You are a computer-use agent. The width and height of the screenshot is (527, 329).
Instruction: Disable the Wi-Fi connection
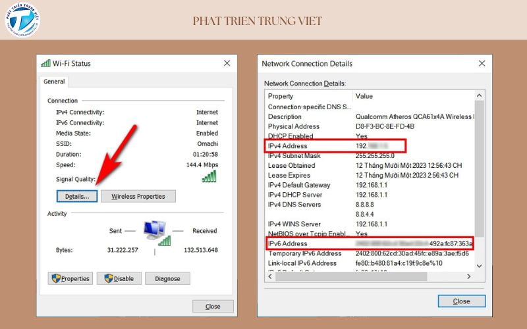click(x=119, y=278)
